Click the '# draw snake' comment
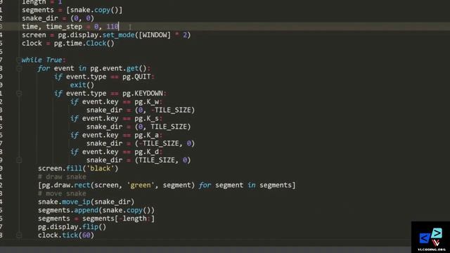This screenshot has width=450, height=253. pos(62,176)
